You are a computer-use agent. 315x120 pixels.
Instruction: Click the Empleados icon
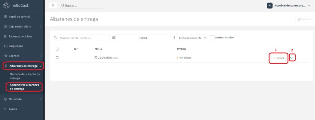(x=6, y=46)
